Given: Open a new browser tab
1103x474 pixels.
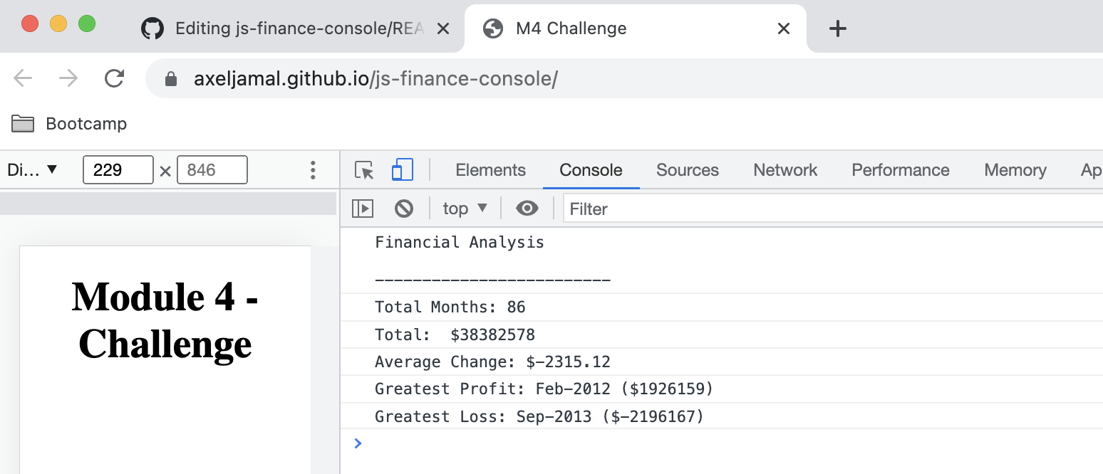Looking at the screenshot, I should (838, 28).
